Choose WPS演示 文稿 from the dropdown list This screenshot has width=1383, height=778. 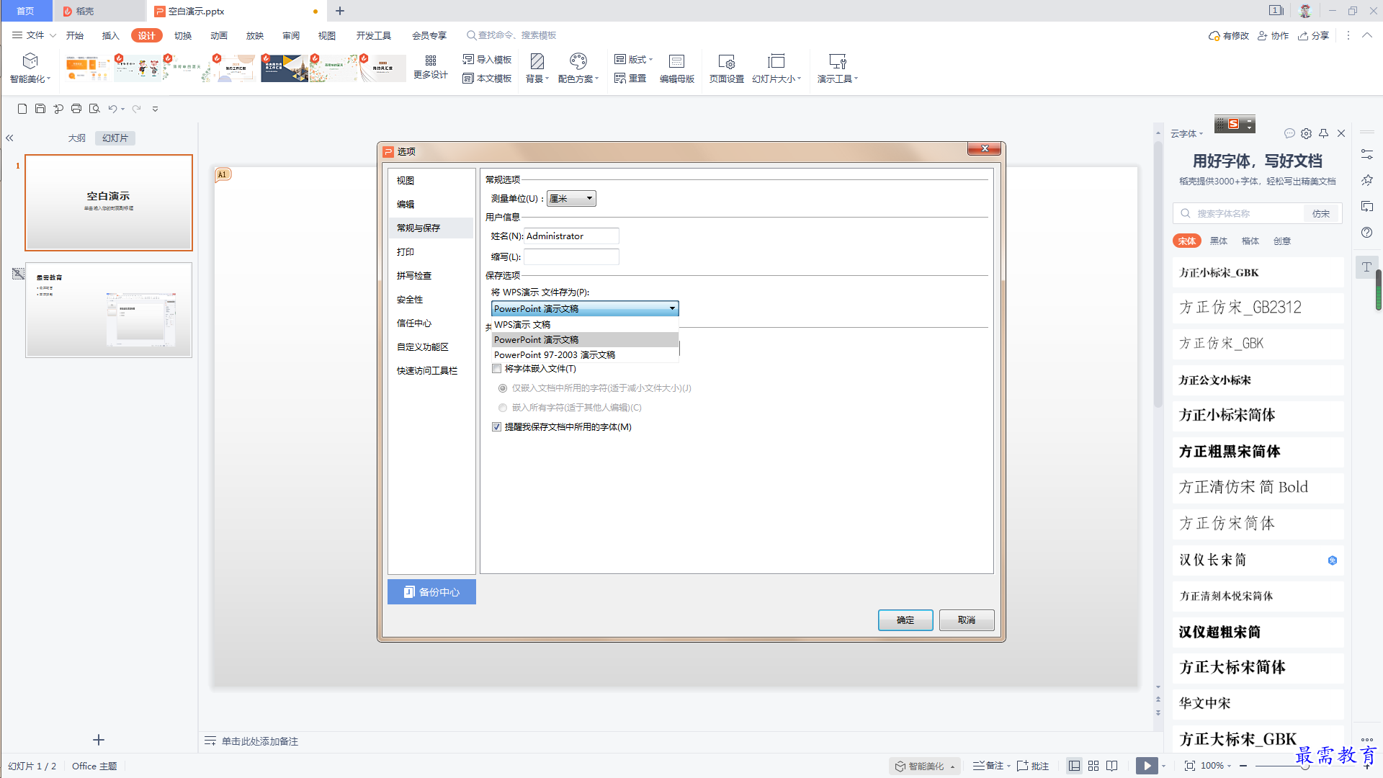tap(585, 325)
